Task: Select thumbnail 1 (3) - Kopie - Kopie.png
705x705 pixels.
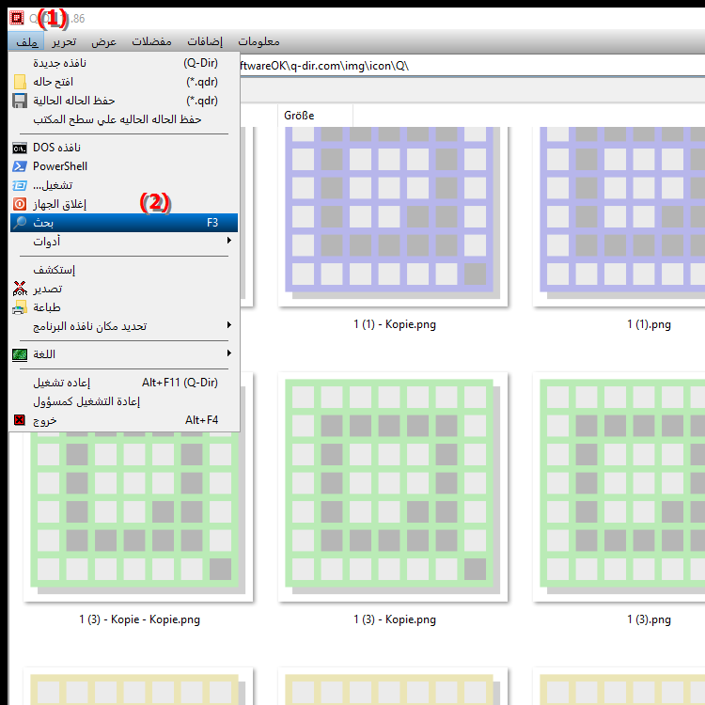Action: [x=138, y=517]
